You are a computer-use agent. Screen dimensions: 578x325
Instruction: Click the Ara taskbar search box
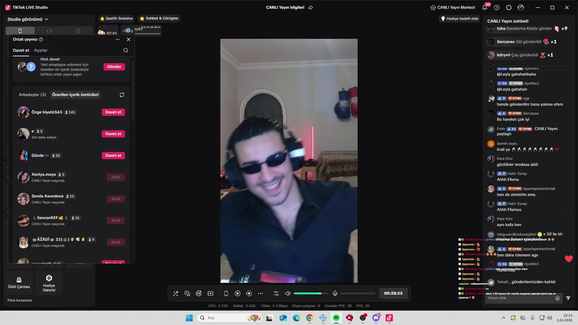tap(230, 318)
